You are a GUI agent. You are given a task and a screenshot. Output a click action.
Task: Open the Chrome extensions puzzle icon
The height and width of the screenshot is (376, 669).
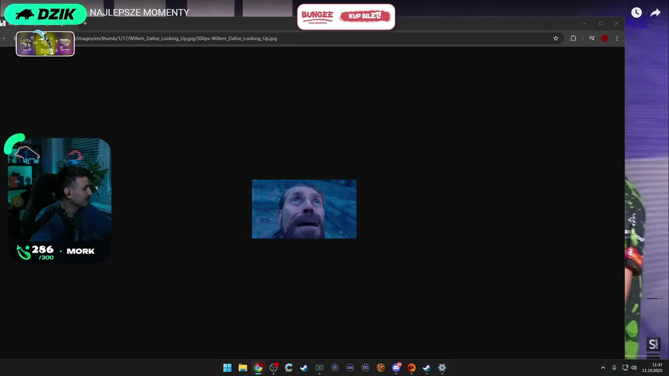573,38
